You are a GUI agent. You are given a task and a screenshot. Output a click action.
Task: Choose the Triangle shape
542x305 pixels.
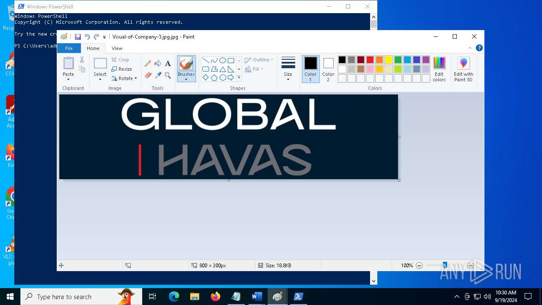tap(222, 69)
